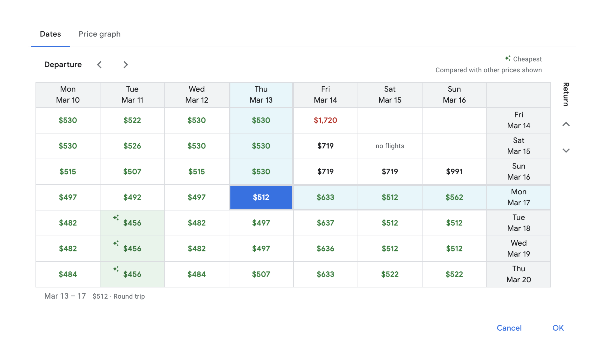Choose $497 Mon Mar 10 returning Mon Mar 17
The width and height of the screenshot is (601, 362).
coord(68,197)
